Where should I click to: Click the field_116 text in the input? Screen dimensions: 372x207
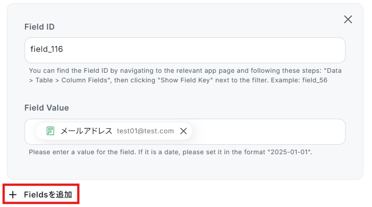[46, 50]
